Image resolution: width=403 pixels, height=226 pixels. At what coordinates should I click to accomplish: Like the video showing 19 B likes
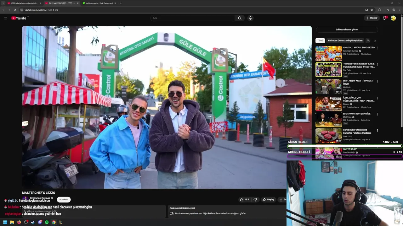[x=244, y=200]
